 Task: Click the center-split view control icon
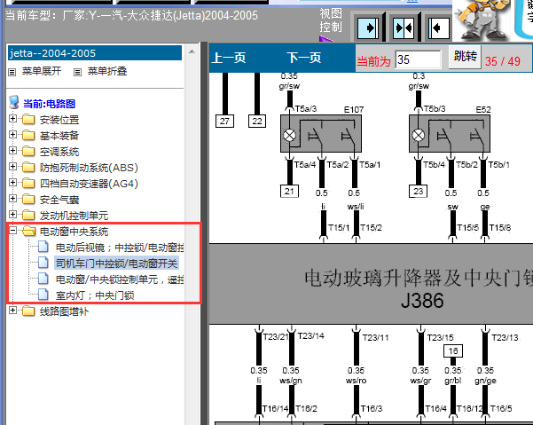(404, 28)
